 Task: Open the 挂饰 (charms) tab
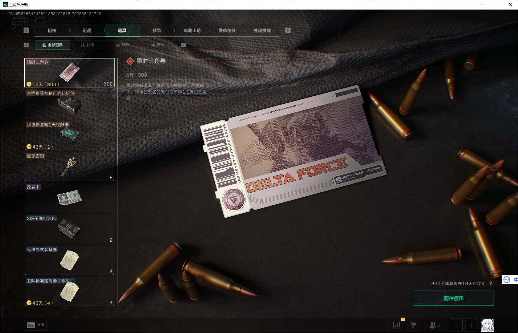pos(157,30)
